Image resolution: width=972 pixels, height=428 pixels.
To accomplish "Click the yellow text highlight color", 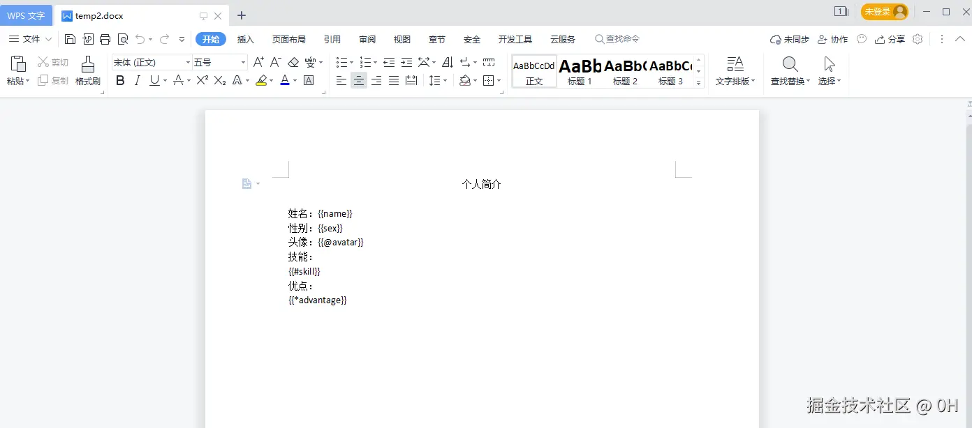I will pos(261,81).
